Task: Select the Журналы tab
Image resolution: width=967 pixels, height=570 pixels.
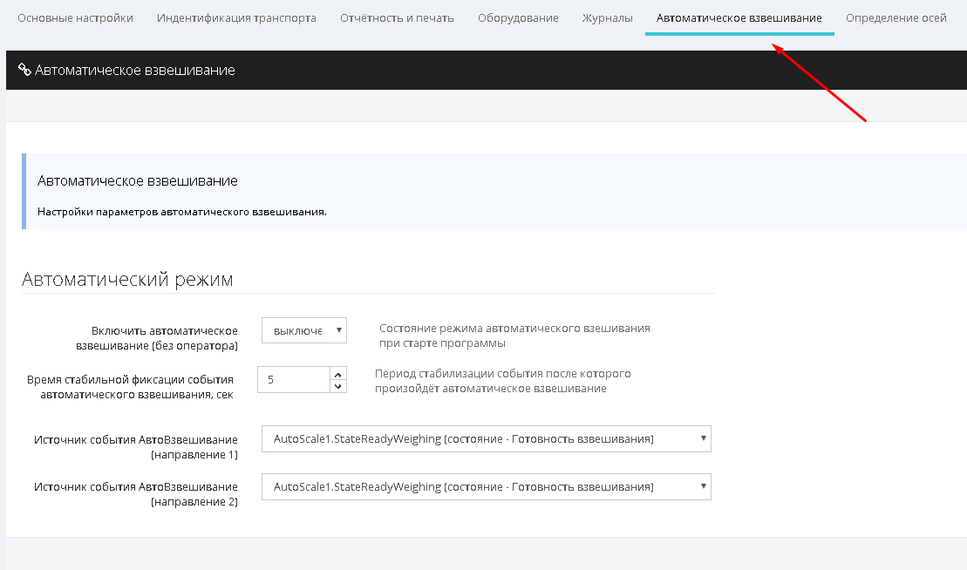Action: 608,18
